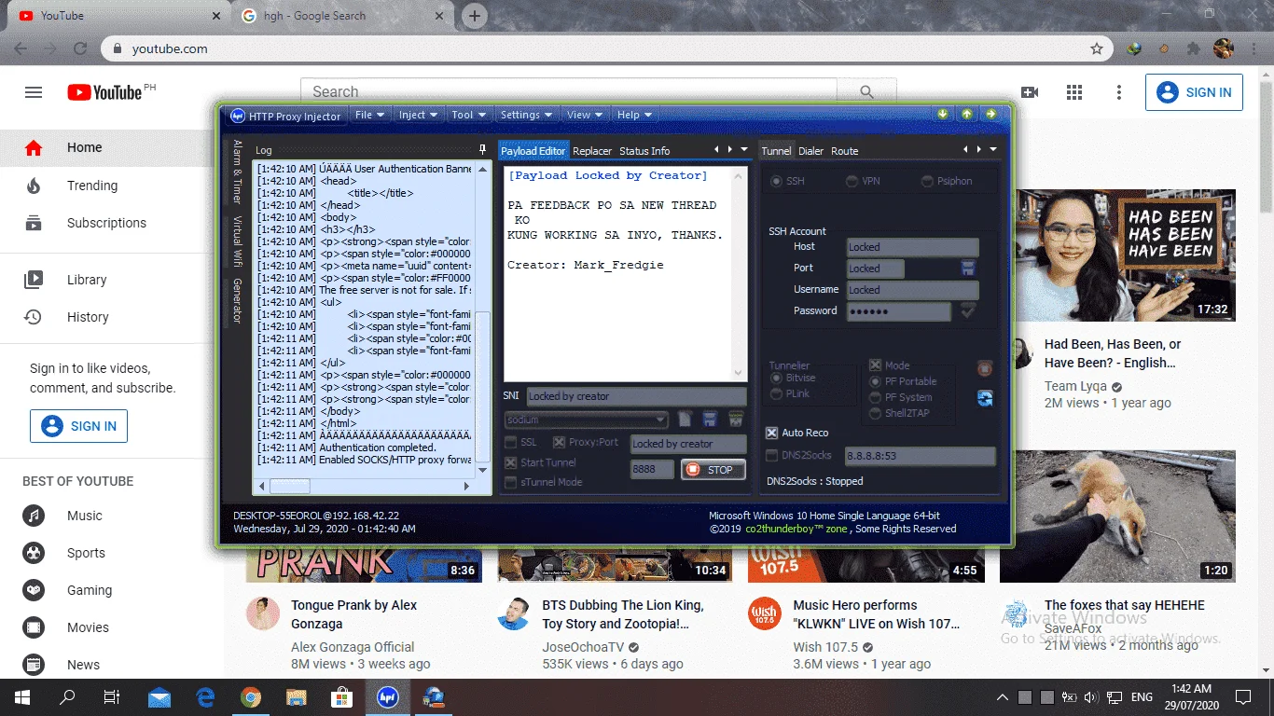Image resolution: width=1274 pixels, height=716 pixels.
Task: Click the green right-arrow icon in HTTP Proxy Injector
Action: [990, 115]
